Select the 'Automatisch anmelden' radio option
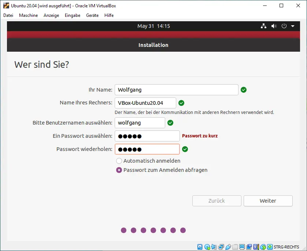The width and height of the screenshot is (307, 251). pyautogui.click(x=119, y=161)
